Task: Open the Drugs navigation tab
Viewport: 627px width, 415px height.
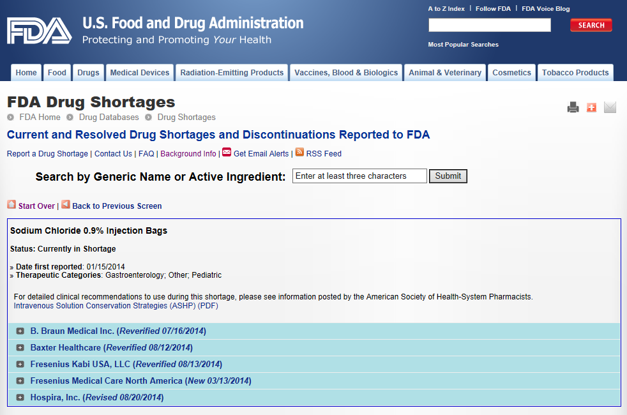Action: coord(88,73)
